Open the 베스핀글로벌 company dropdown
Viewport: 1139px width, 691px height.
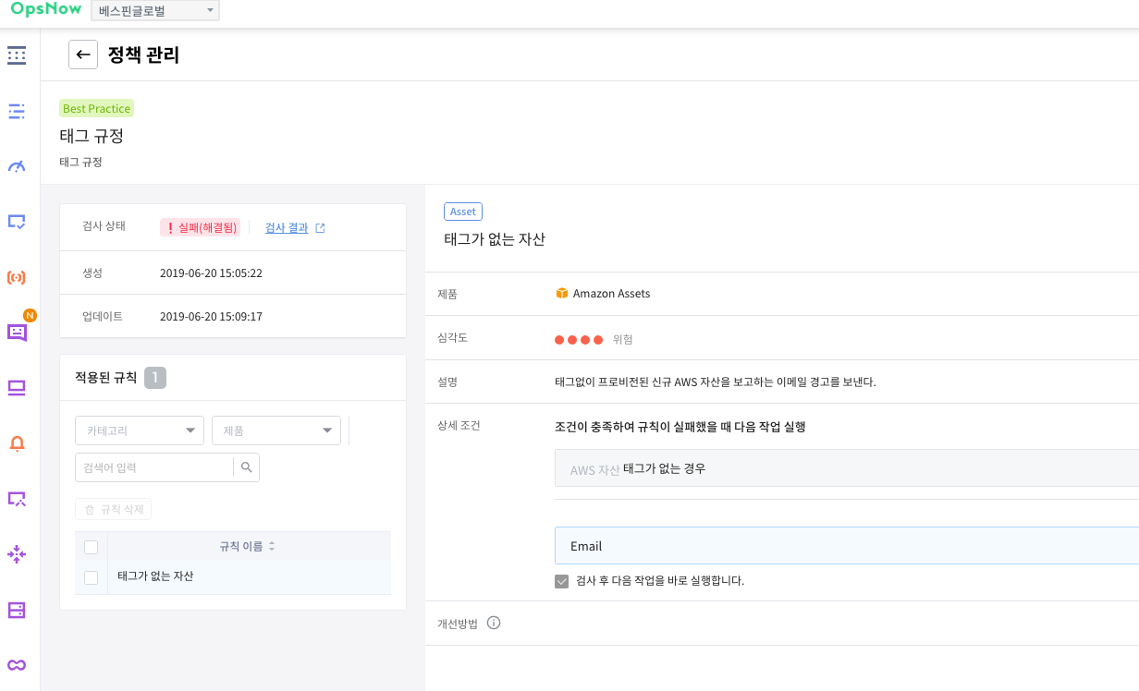pyautogui.click(x=155, y=11)
